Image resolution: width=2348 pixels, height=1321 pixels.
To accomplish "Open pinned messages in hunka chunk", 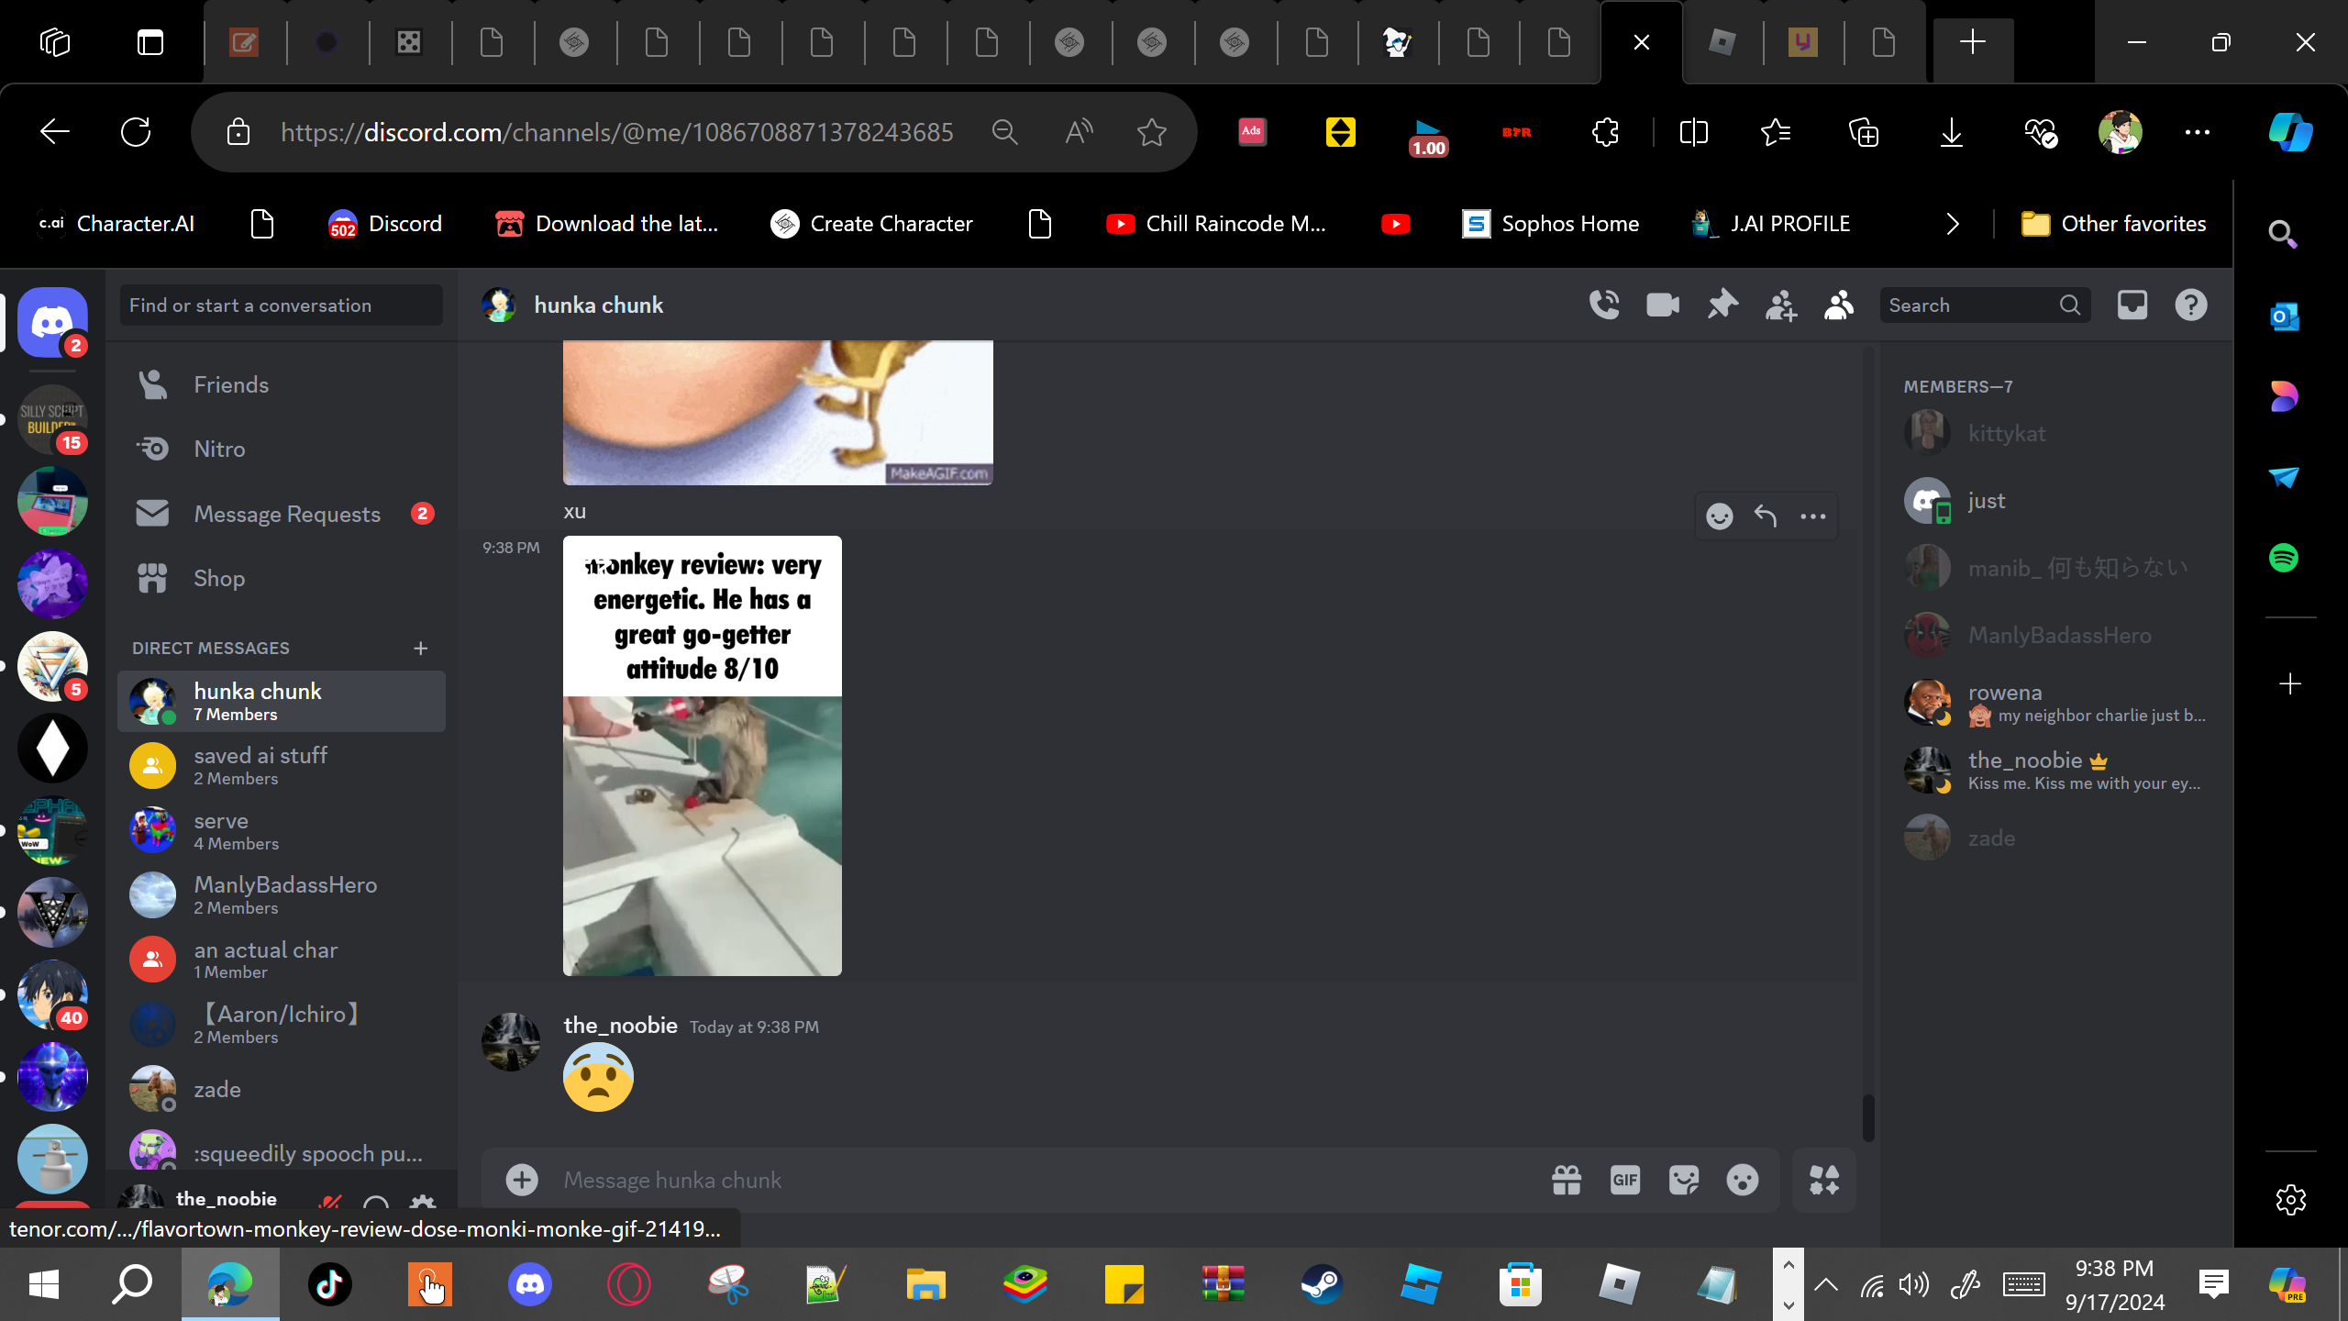I will [1722, 305].
